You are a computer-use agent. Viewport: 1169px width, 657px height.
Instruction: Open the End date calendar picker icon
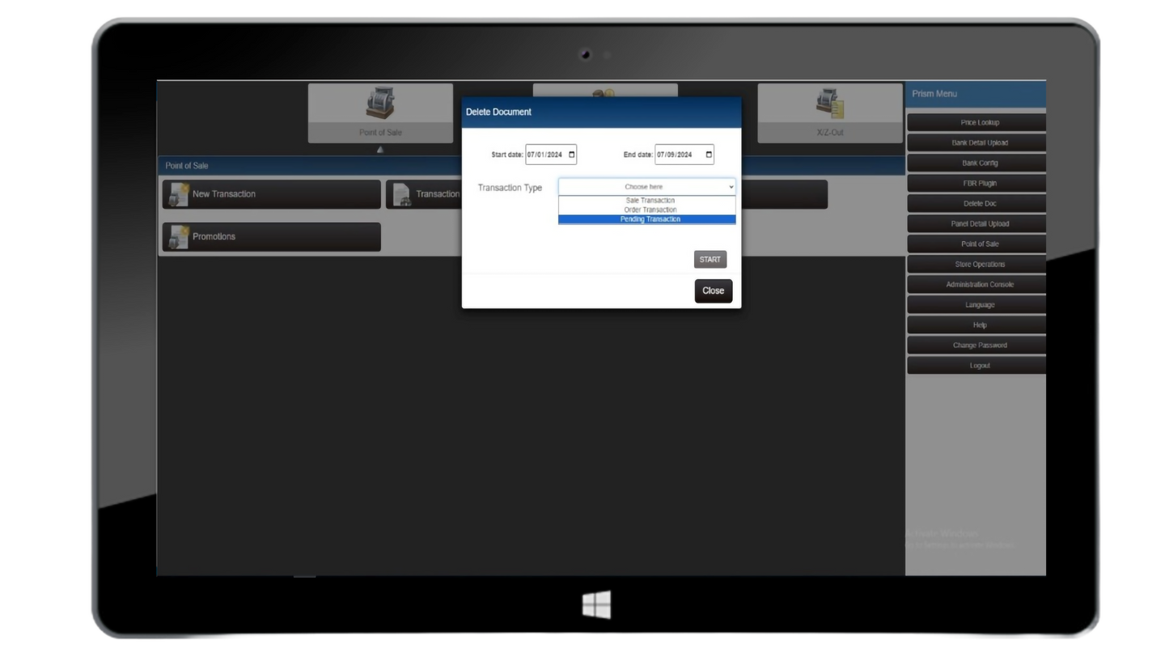click(x=709, y=155)
